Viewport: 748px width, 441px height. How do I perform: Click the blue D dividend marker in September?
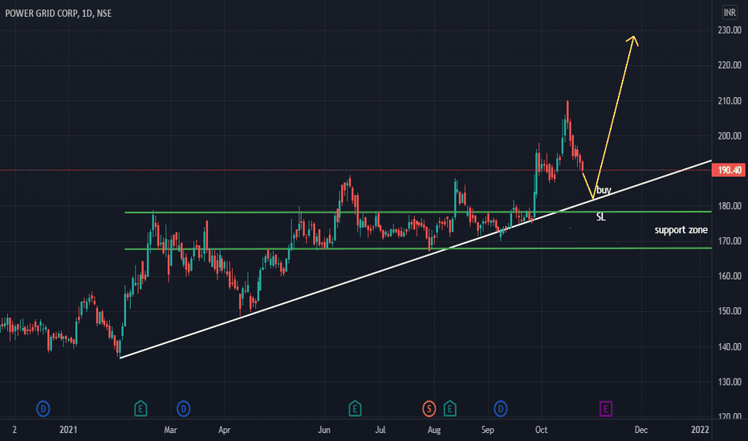501,409
